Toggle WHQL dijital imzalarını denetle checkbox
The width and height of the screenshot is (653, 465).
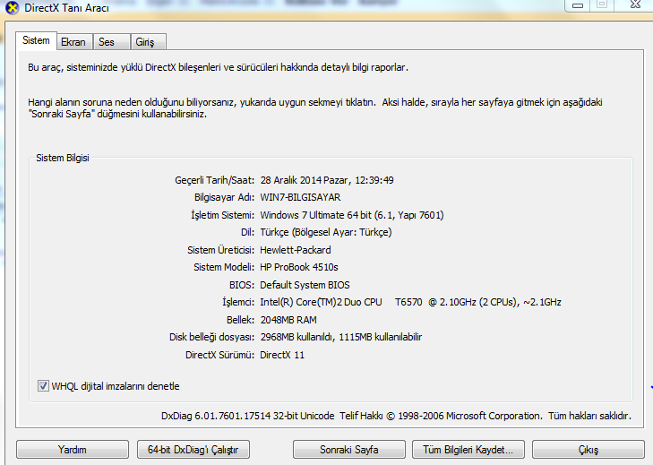tap(43, 386)
